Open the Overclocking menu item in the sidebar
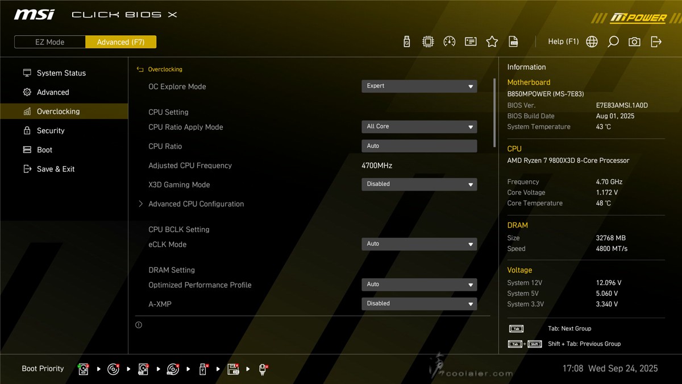Screen dimensions: 682x384 [x=64, y=112]
